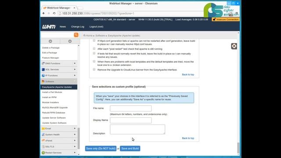The image size is (281, 158).
Task: Toggle move local templates to .broken option
Action: coord(94,61)
